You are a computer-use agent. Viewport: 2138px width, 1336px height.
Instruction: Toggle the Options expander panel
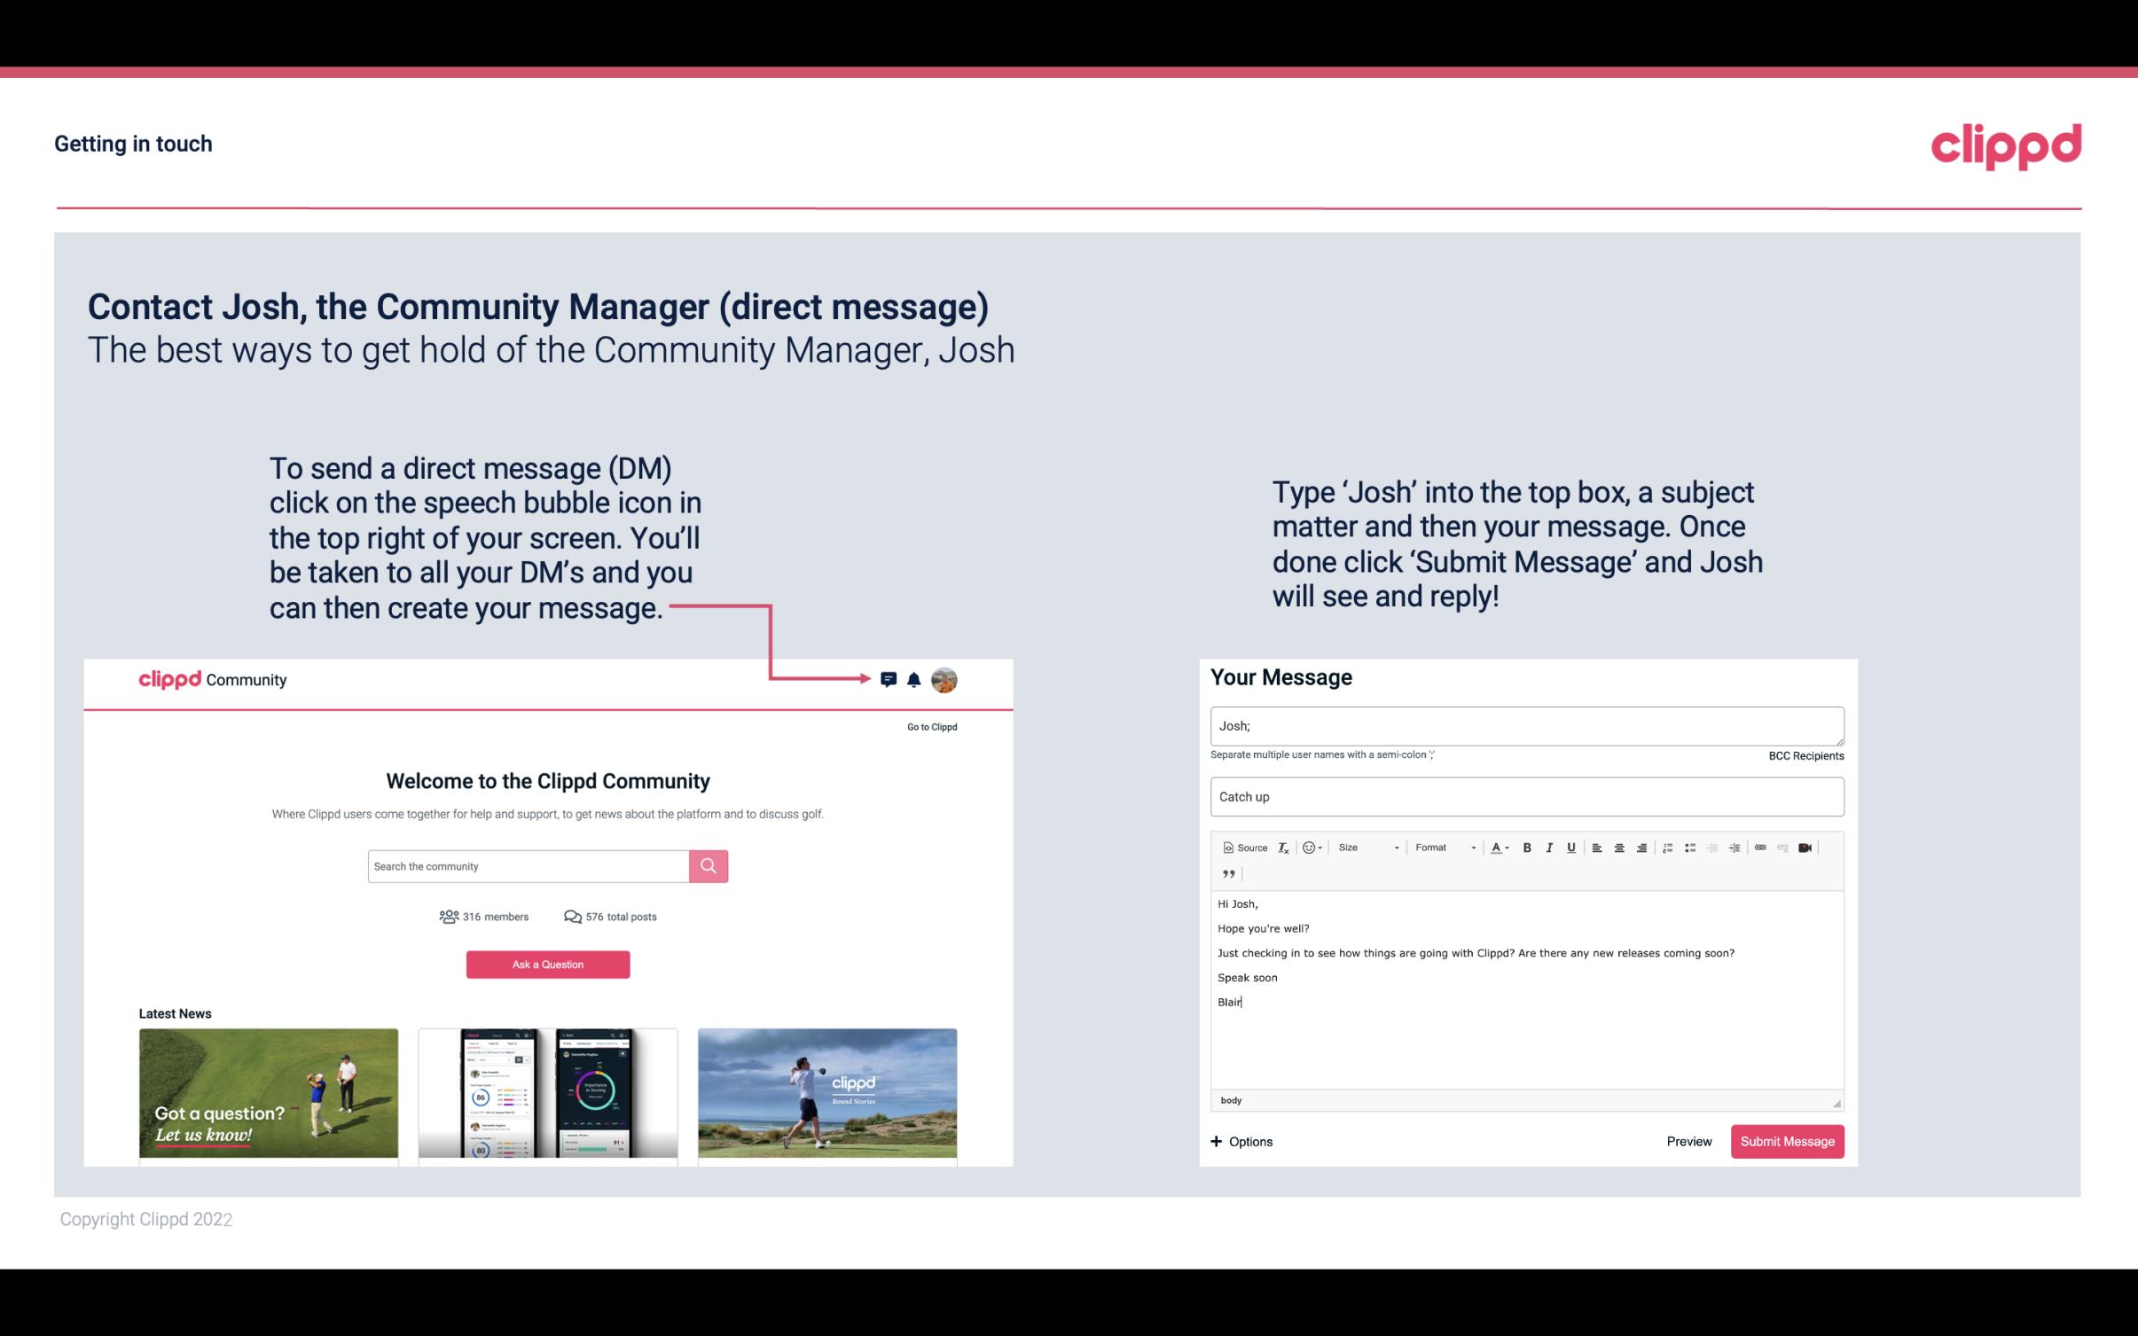pyautogui.click(x=1241, y=1141)
